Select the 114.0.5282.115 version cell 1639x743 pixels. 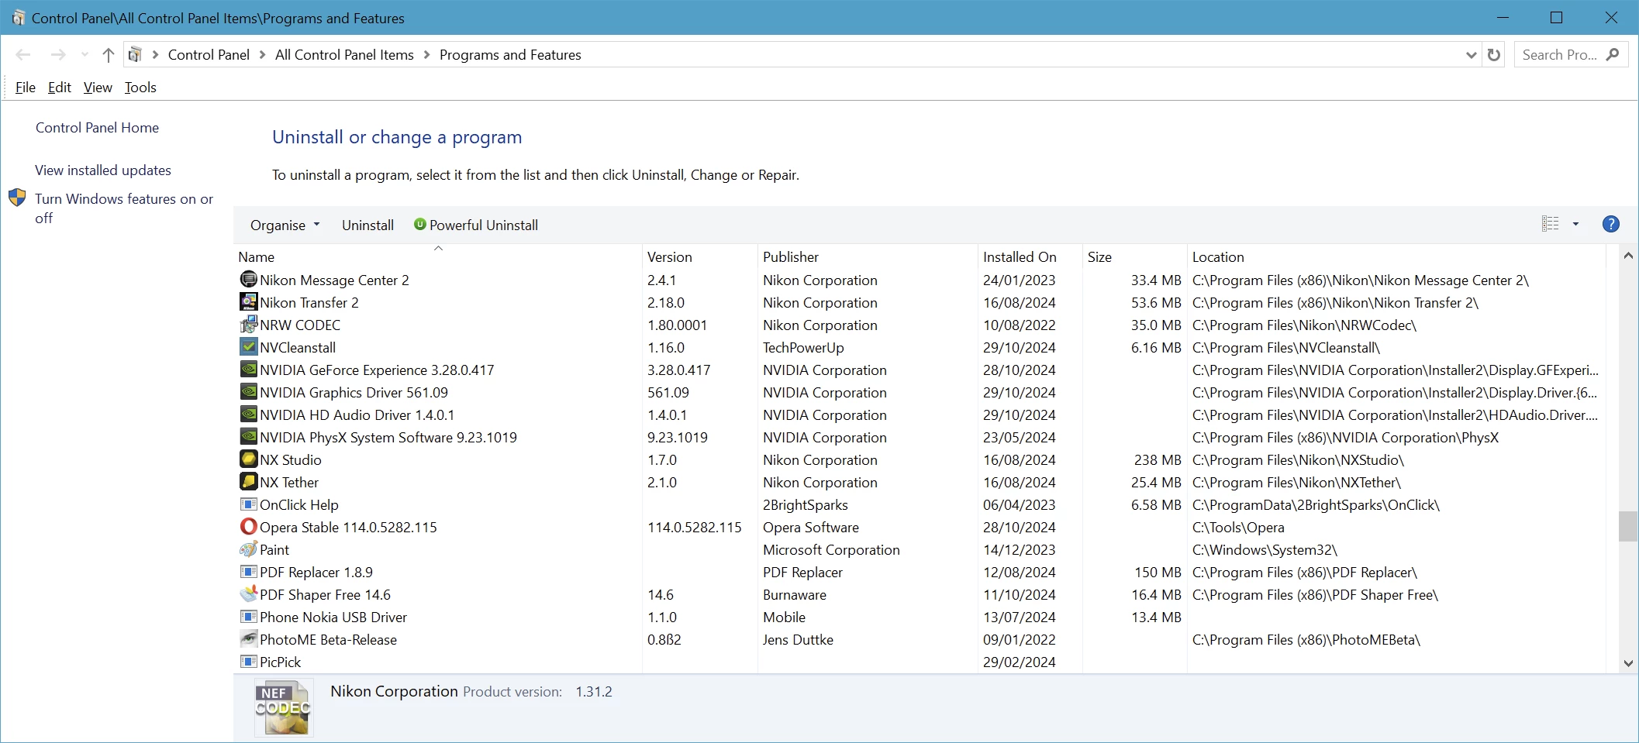[695, 528]
